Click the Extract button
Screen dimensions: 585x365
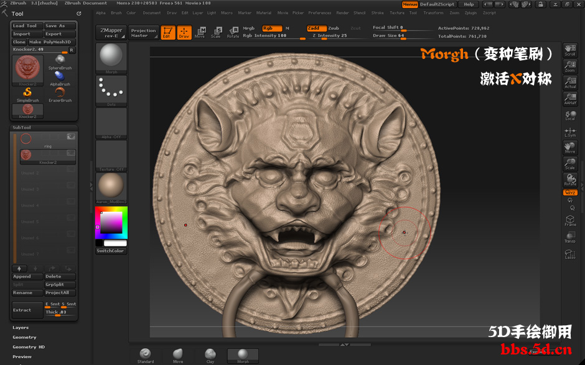(27, 310)
